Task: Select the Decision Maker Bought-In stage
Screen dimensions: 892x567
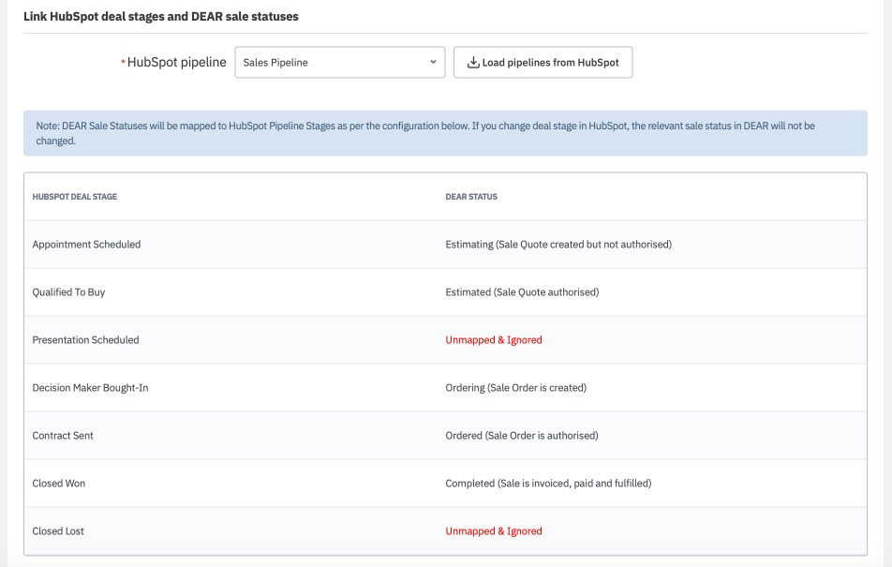Action: 90,388
